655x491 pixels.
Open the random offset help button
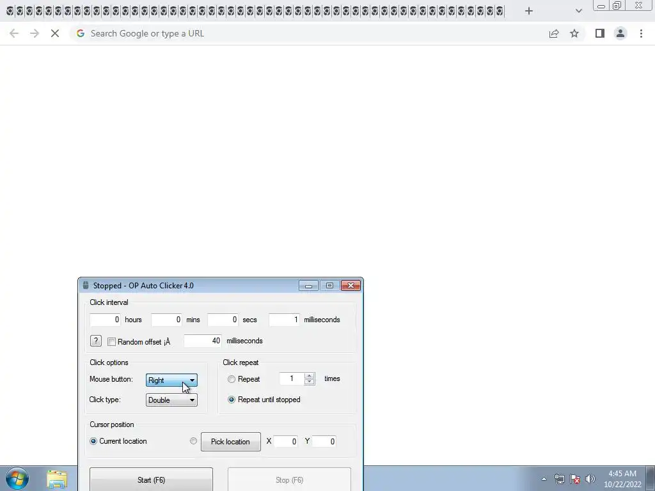pos(96,341)
